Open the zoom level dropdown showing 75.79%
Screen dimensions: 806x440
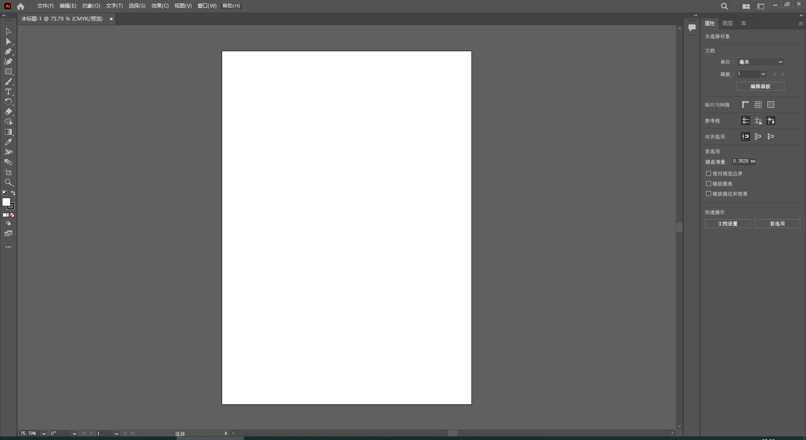tap(44, 433)
